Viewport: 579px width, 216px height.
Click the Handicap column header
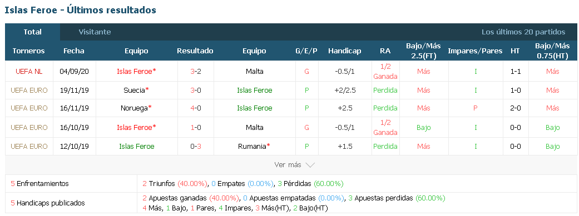click(x=344, y=51)
